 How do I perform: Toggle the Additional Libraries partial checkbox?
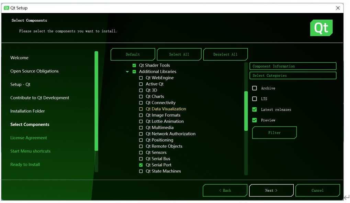click(x=134, y=72)
